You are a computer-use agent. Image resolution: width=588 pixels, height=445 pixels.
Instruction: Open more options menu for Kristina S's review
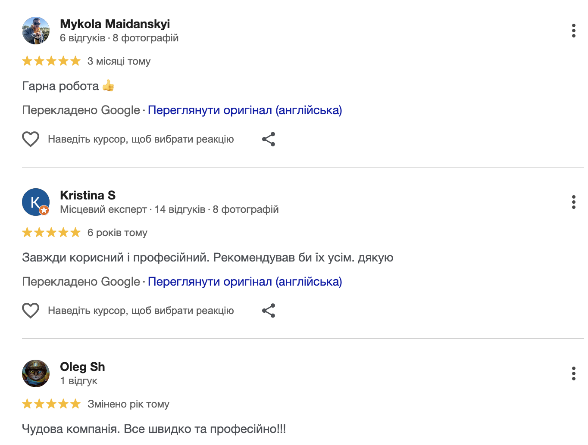573,202
